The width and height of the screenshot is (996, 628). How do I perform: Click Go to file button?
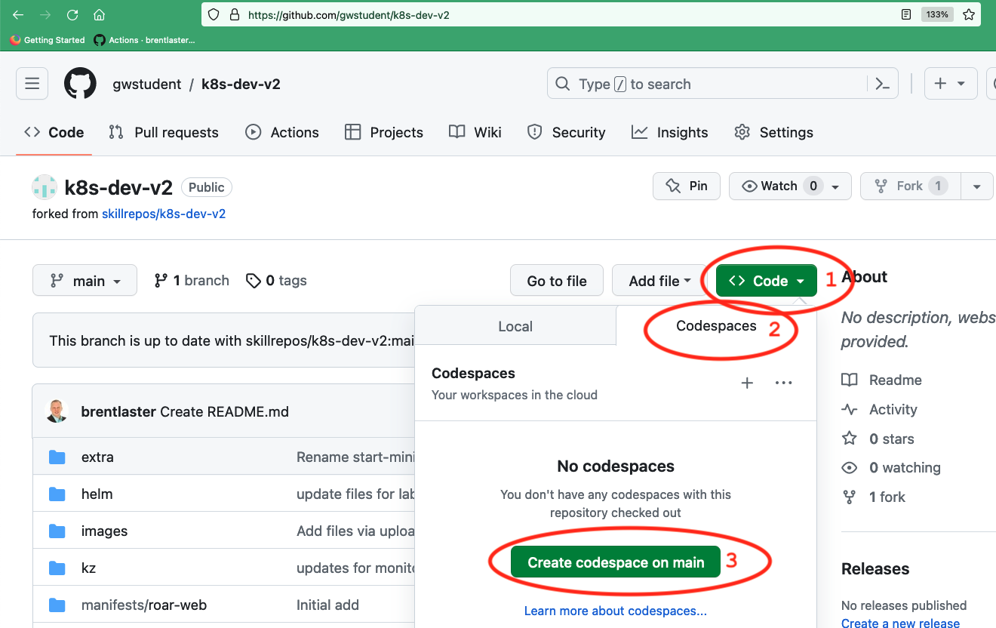557,281
